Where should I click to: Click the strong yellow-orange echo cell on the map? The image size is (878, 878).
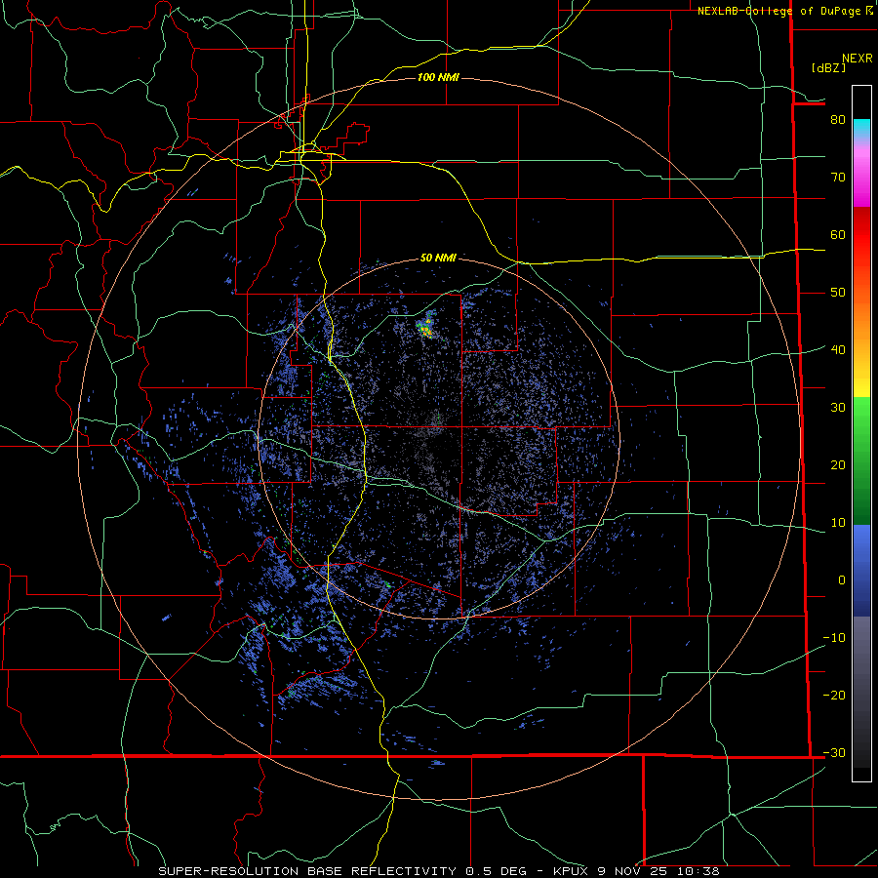[426, 329]
